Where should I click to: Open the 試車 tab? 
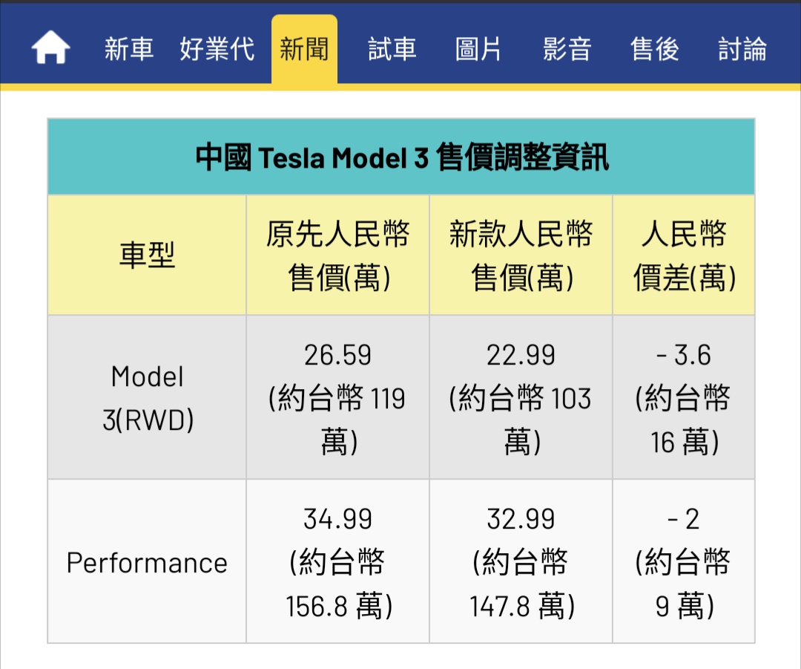[392, 49]
